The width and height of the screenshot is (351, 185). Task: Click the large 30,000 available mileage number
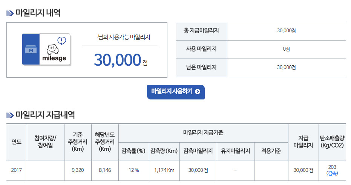[118, 60]
